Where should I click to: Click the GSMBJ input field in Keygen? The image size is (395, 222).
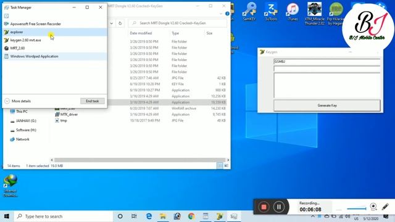pos(326,62)
